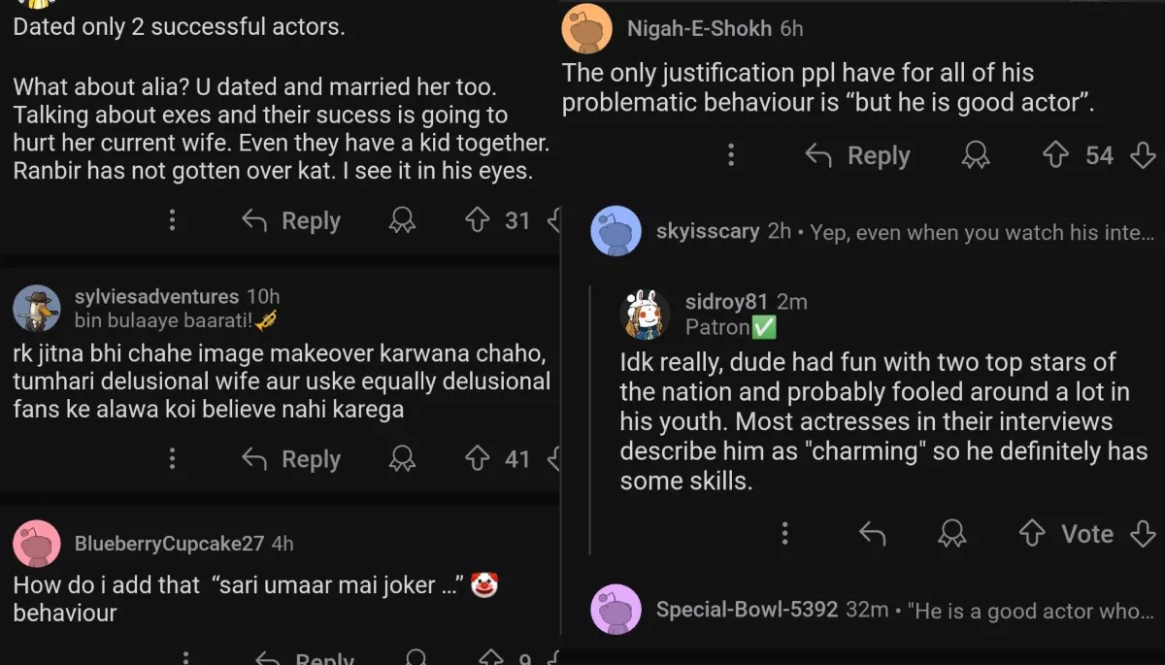Open three-dot menu on sidroy81's comment
This screenshot has height=665, width=1165.
784,533
